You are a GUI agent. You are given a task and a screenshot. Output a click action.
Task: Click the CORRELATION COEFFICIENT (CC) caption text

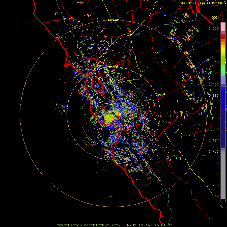[x=88, y=225]
